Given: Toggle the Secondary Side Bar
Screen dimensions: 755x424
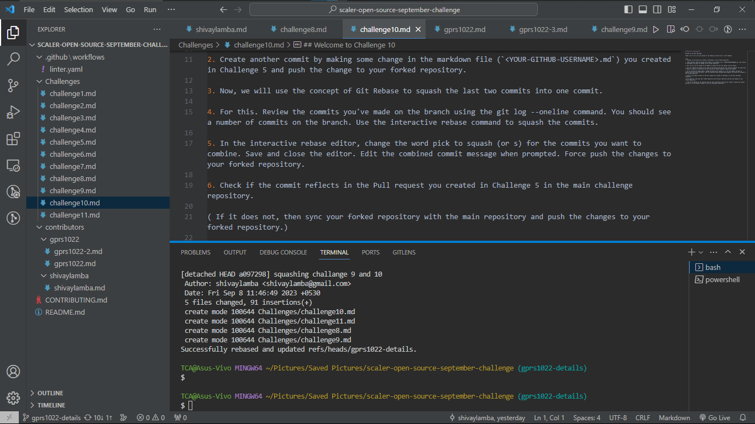Looking at the screenshot, I should pyautogui.click(x=657, y=9).
